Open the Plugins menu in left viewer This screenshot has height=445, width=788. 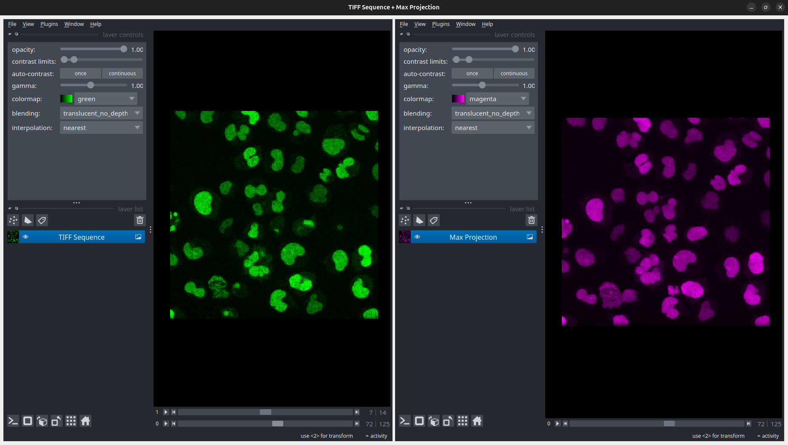(x=49, y=24)
